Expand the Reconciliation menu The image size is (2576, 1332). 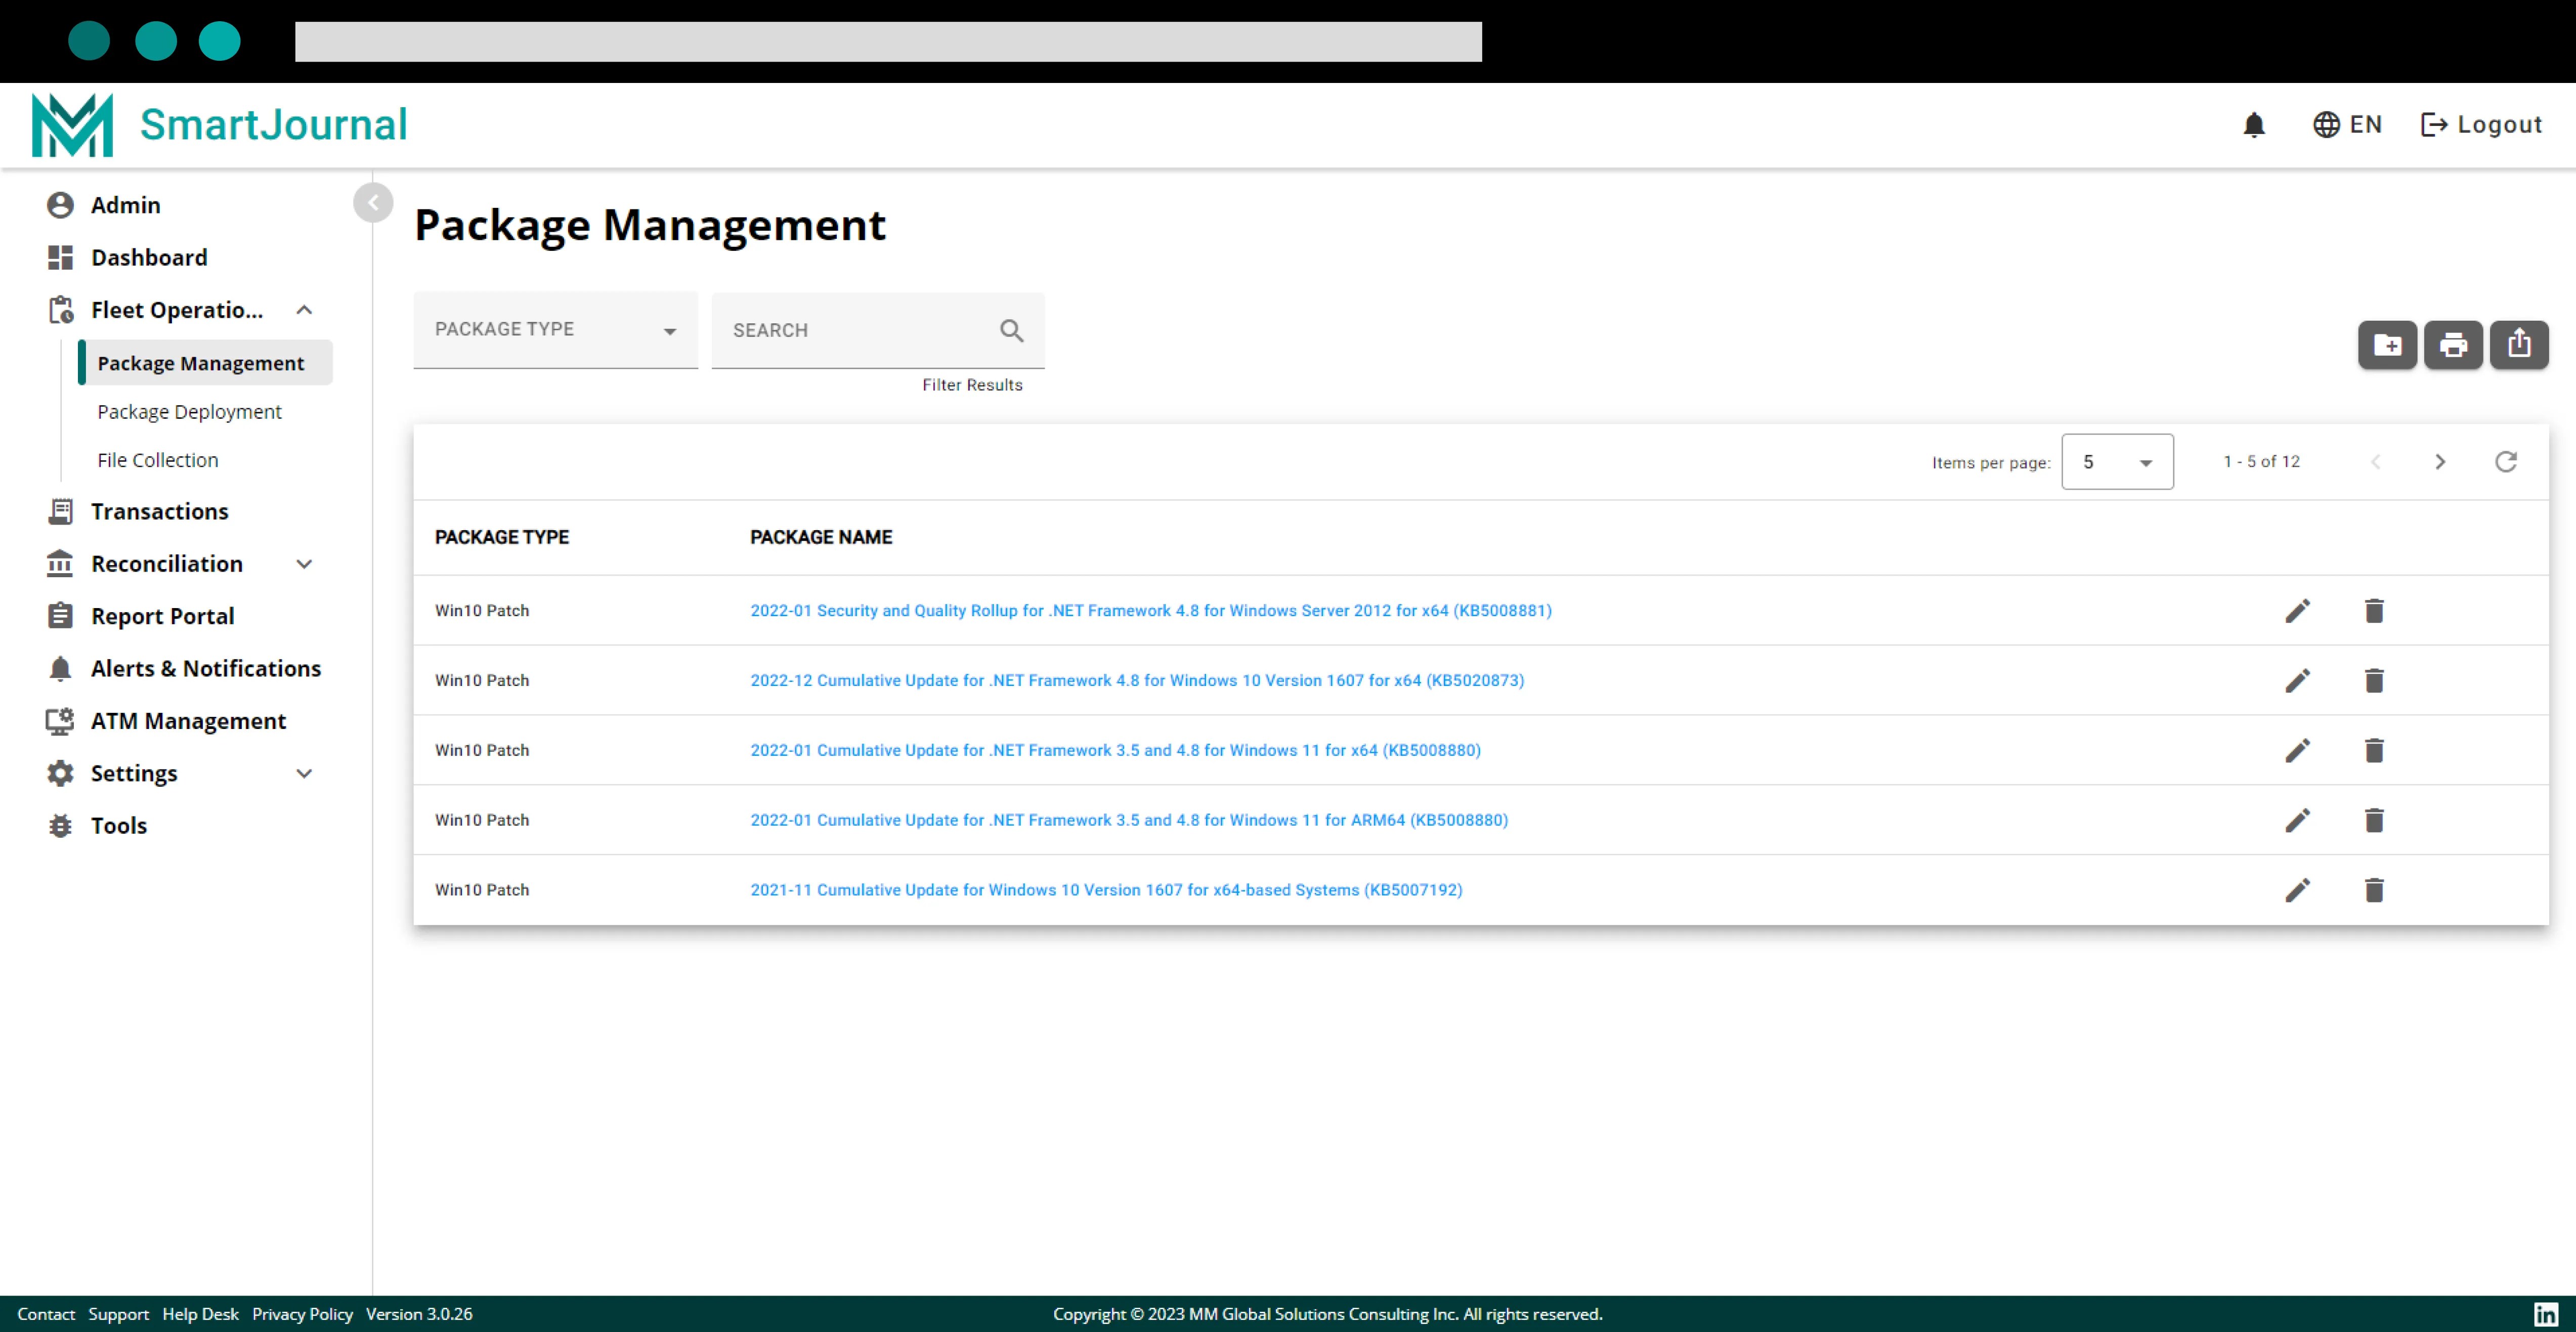point(304,564)
